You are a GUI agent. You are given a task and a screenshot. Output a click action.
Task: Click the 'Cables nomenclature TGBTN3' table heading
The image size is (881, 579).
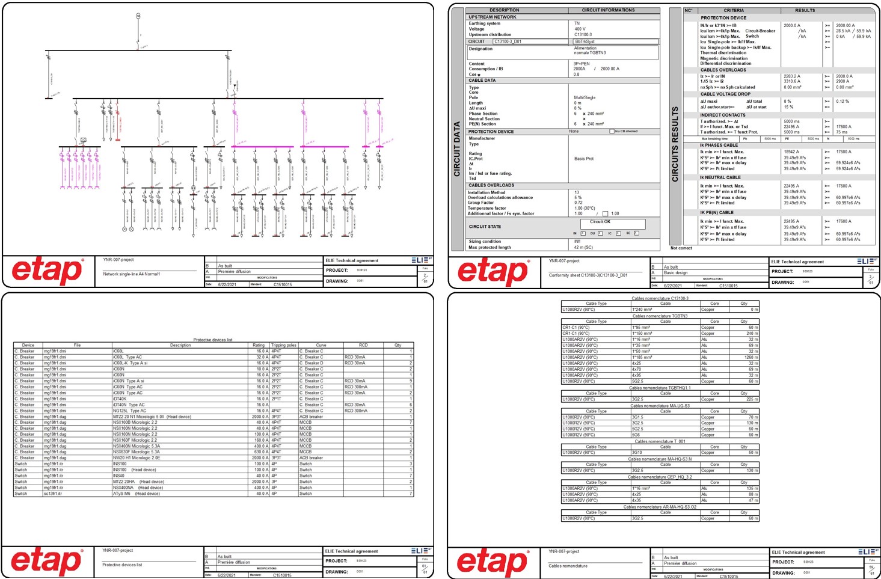click(x=660, y=316)
